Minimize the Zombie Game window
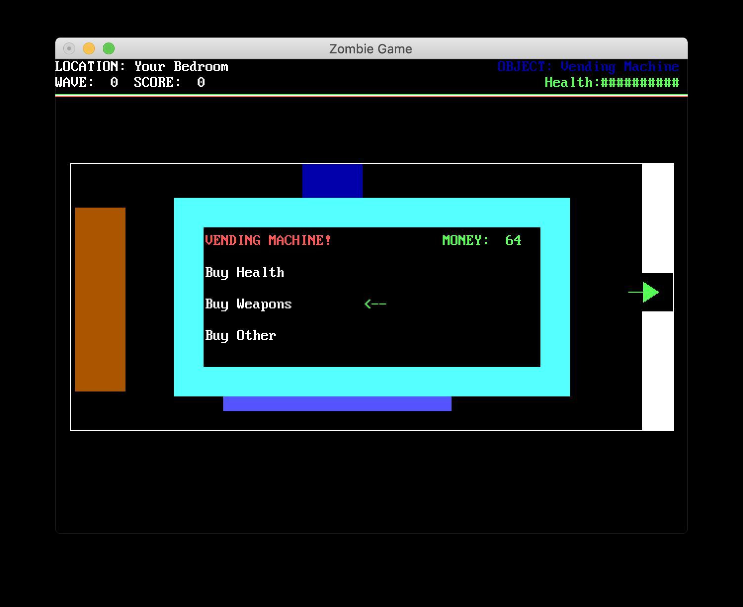743x607 pixels. pyautogui.click(x=89, y=48)
